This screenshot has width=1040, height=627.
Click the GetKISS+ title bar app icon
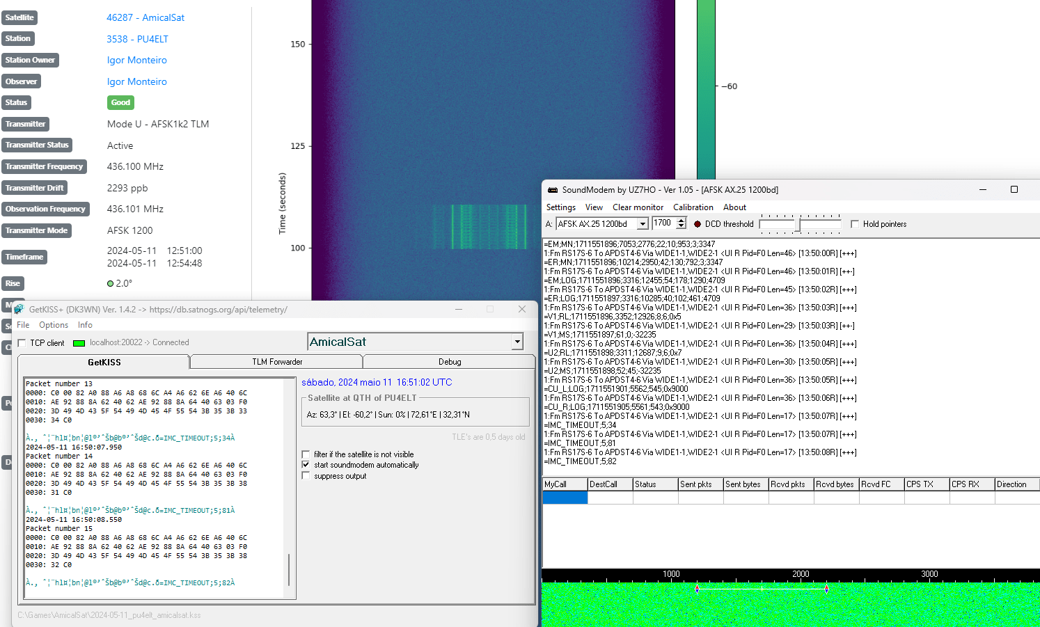pos(19,310)
